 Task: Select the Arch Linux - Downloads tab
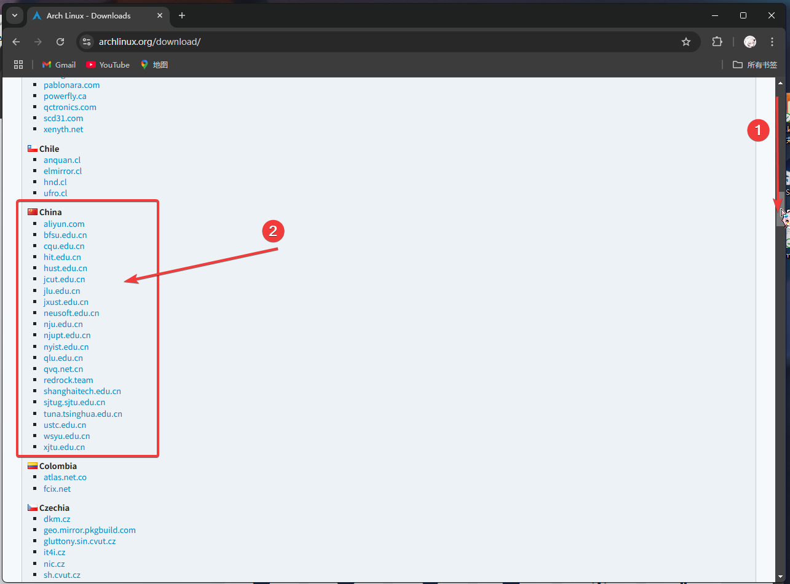tap(89, 15)
